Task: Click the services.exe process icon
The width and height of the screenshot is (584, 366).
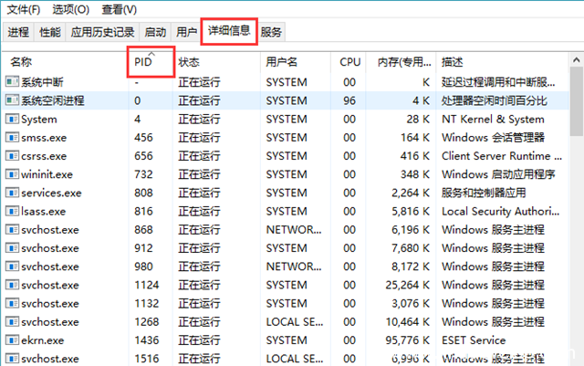Action: pos(12,193)
